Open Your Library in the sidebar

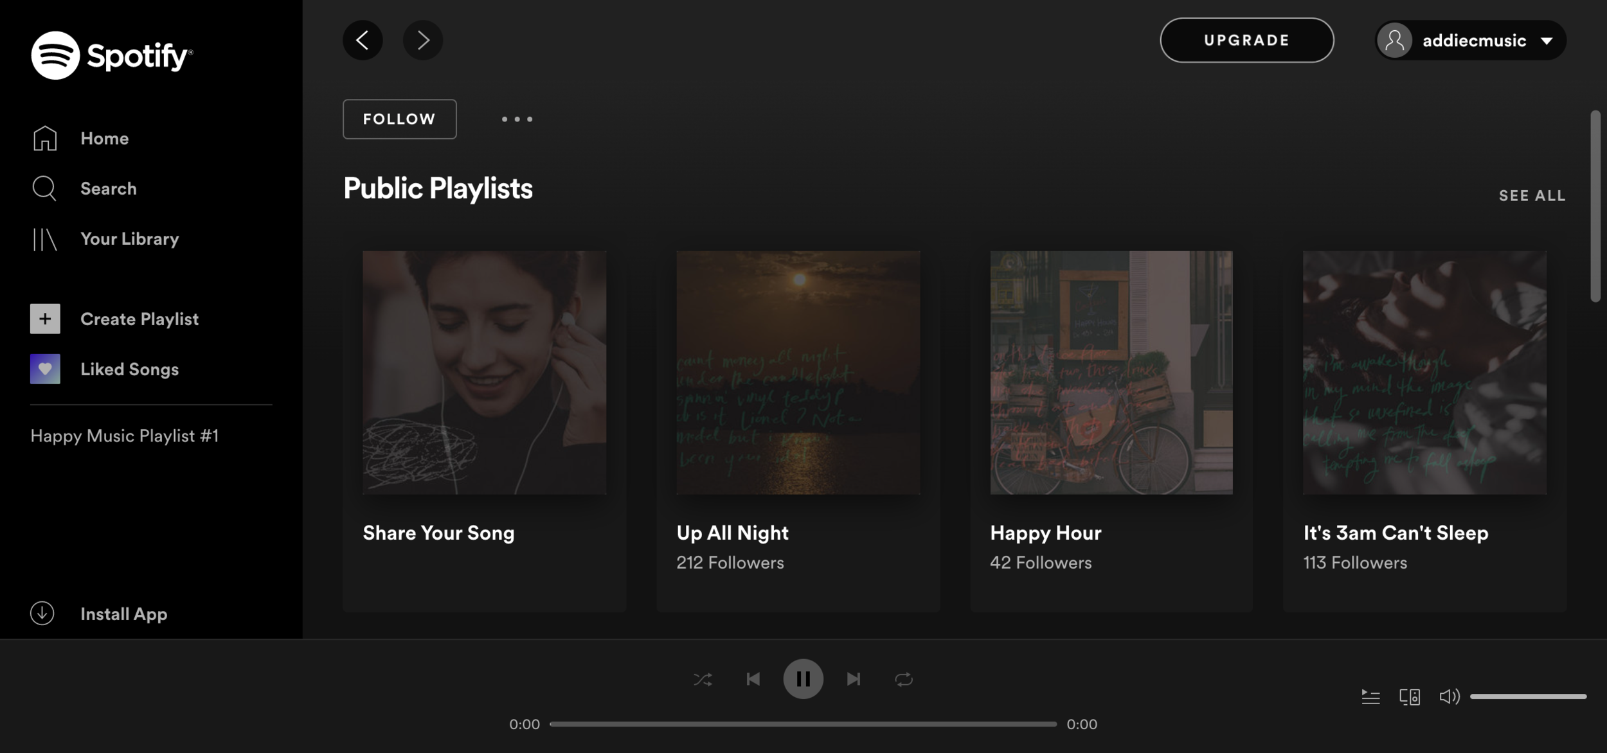point(129,239)
